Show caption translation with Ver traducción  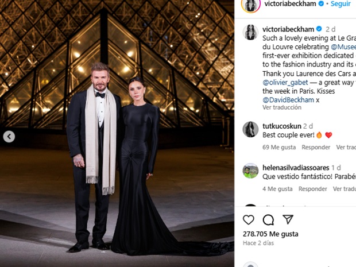tap(282, 107)
